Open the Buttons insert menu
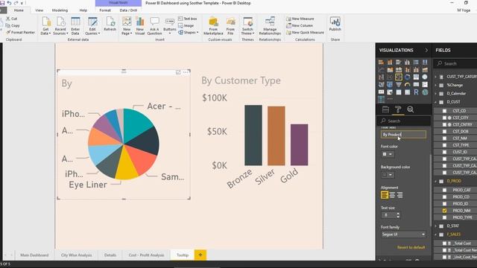 click(x=170, y=26)
